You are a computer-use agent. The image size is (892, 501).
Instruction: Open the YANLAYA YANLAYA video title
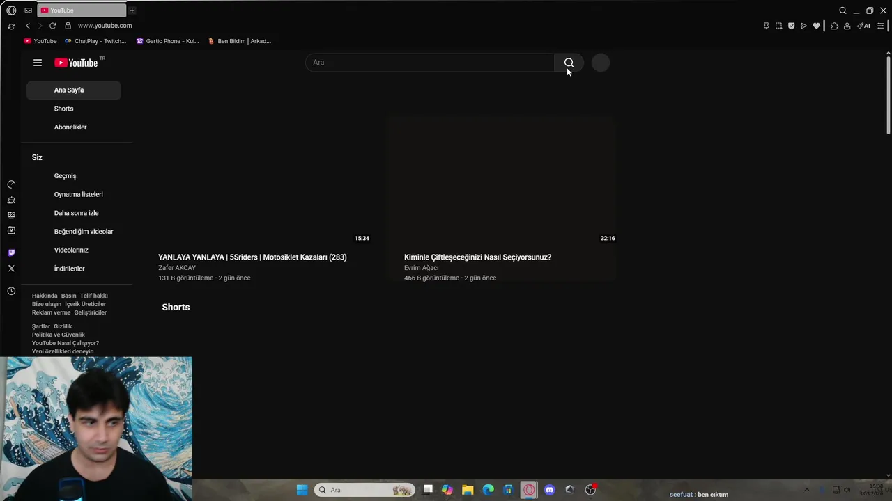pyautogui.click(x=252, y=257)
